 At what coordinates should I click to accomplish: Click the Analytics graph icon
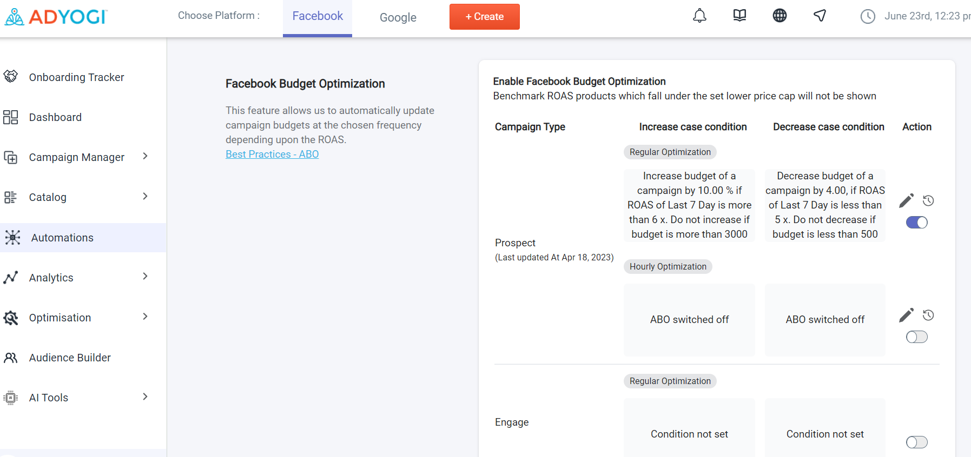pos(11,278)
